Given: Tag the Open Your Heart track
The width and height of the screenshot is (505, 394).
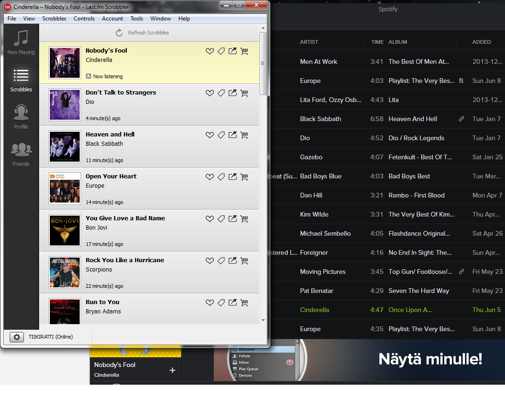Looking at the screenshot, I should point(221,177).
